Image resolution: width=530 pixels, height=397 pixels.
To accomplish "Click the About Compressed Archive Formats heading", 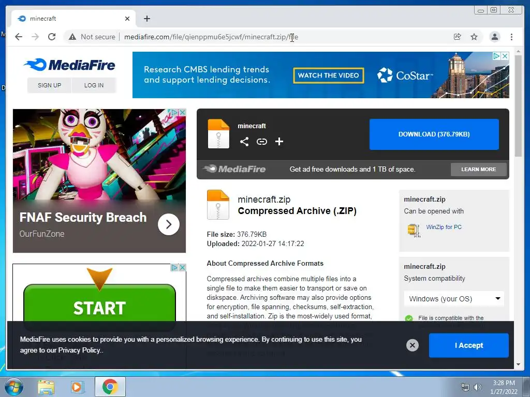I will click(x=265, y=263).
